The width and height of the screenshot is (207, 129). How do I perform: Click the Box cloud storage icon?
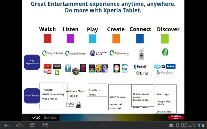[x=125, y=68]
